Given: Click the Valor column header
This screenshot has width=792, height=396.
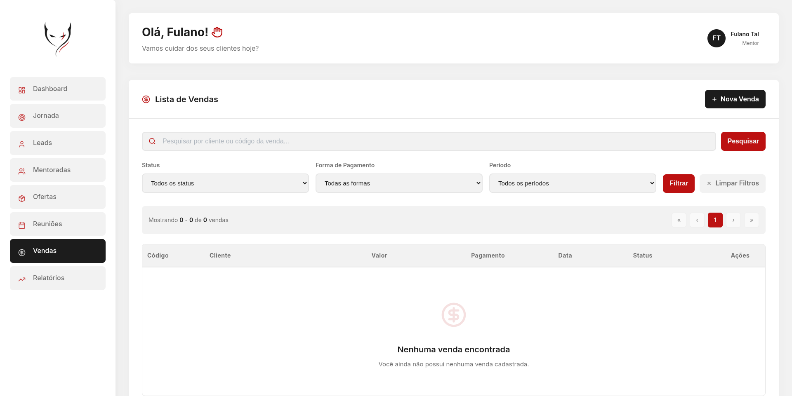Looking at the screenshot, I should click(379, 255).
